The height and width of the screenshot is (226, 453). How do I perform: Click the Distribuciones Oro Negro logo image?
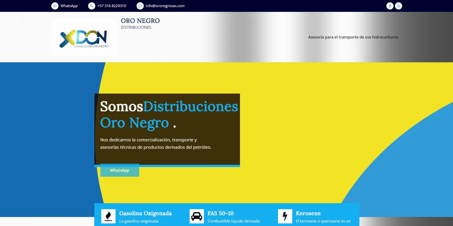click(84, 37)
